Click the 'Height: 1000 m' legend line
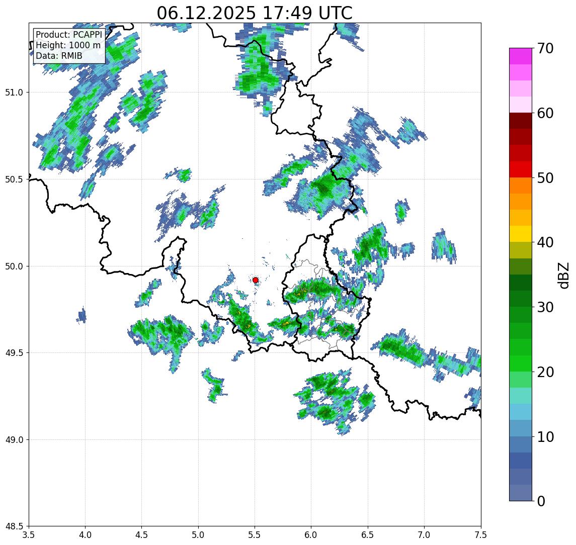Image resolution: width=576 pixels, height=545 pixels. click(x=68, y=45)
